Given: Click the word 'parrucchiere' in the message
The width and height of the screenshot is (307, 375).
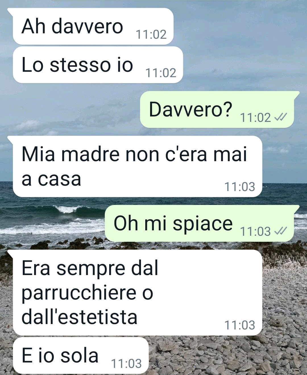Looking at the screenshot, I should pyautogui.click(x=79, y=293).
